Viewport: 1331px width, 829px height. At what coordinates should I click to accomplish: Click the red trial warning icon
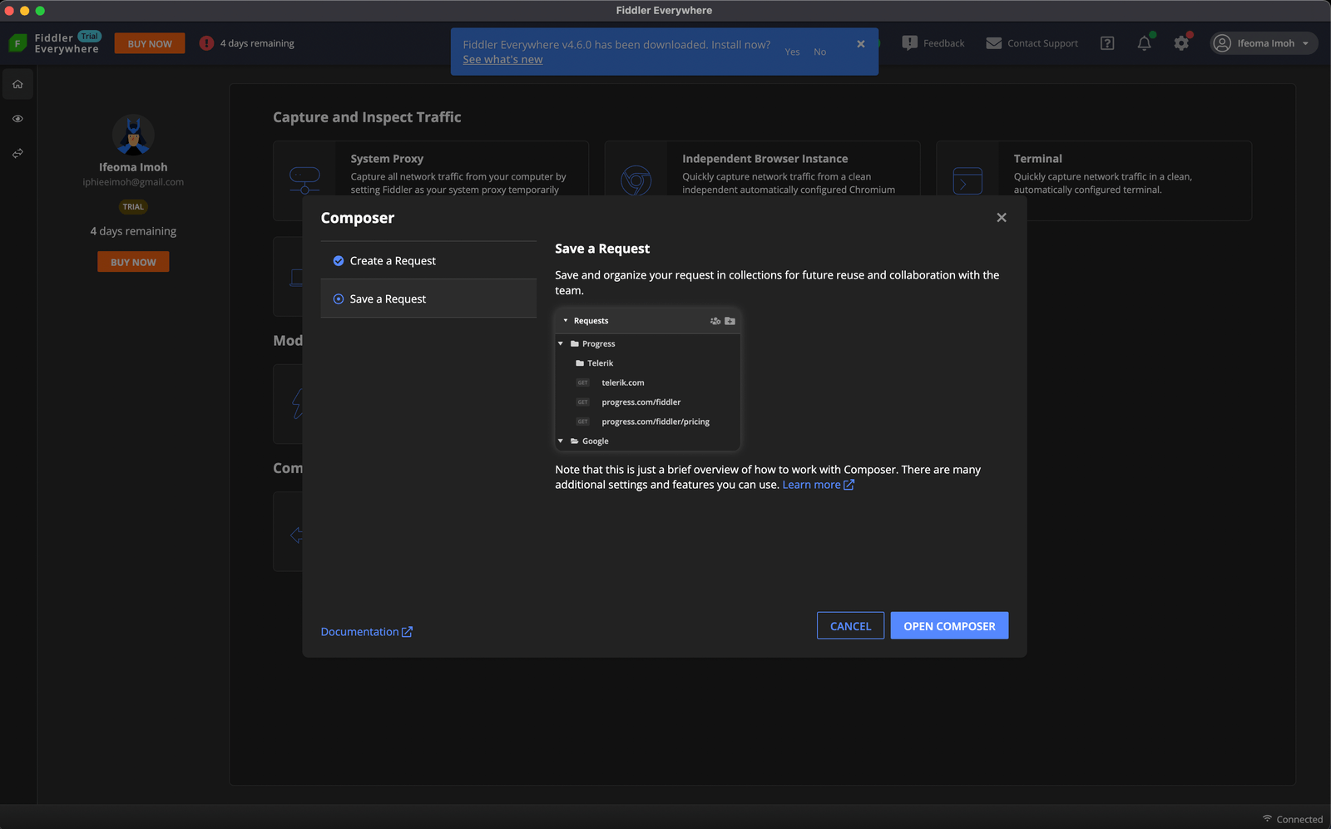click(x=206, y=43)
